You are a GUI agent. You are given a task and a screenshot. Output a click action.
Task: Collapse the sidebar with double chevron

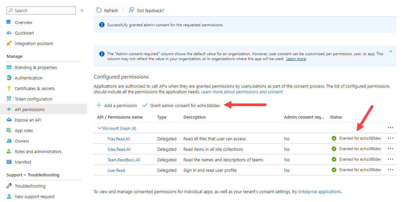82,11
